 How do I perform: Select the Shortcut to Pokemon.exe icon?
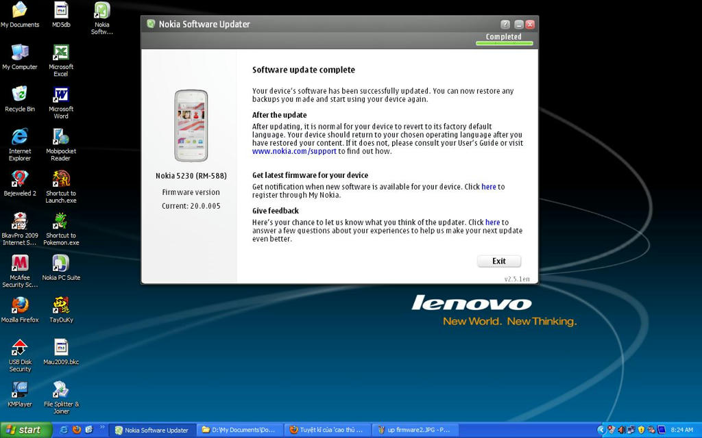pyautogui.click(x=61, y=229)
